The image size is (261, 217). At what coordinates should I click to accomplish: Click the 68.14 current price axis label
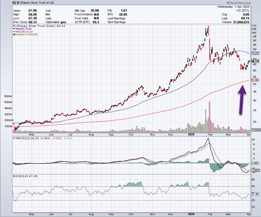tap(255, 61)
